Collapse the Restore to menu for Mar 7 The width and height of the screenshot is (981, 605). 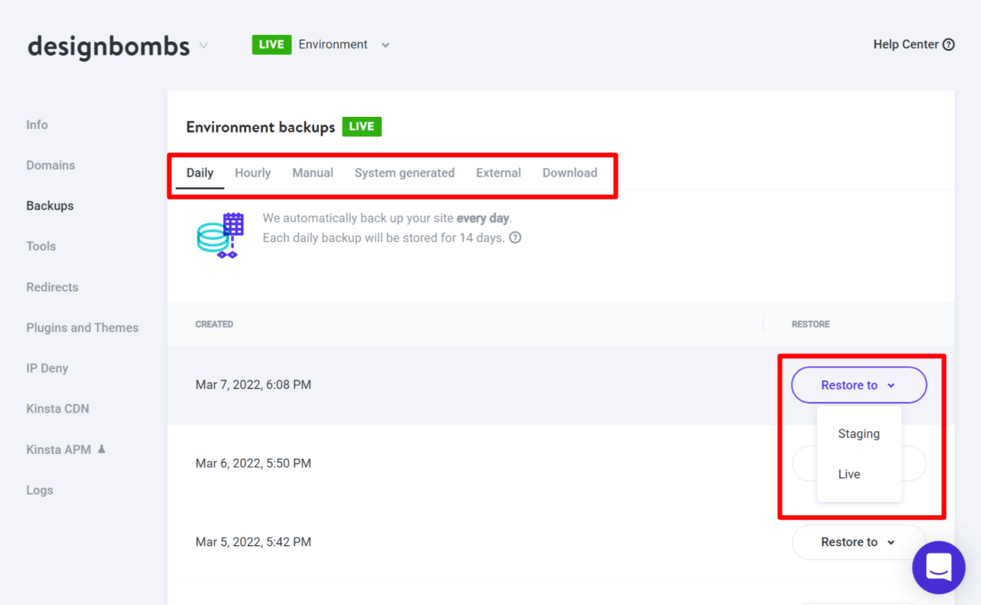pos(858,386)
